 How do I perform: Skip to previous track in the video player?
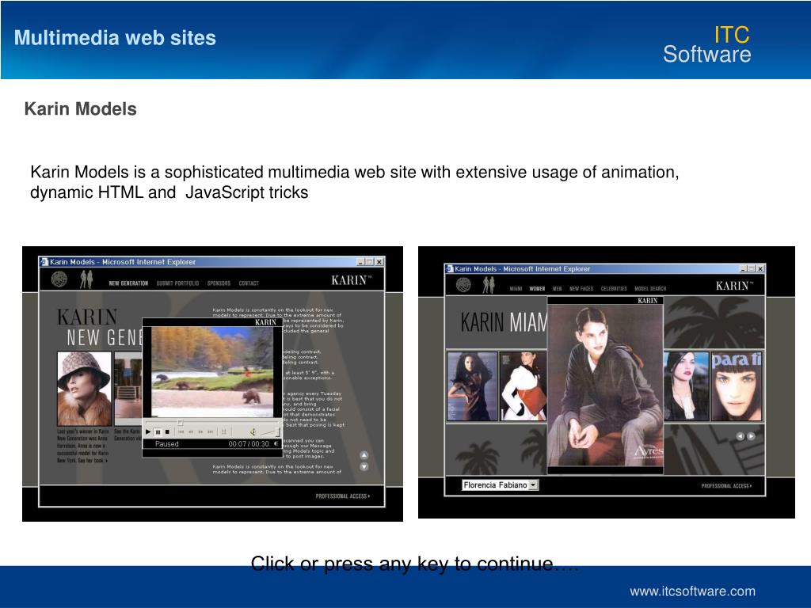[x=181, y=432]
